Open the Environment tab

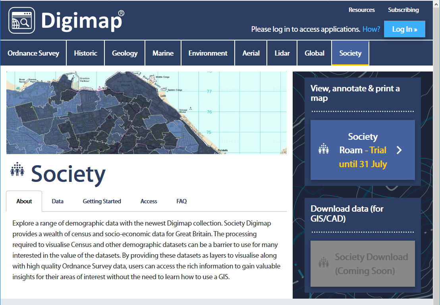coord(208,53)
